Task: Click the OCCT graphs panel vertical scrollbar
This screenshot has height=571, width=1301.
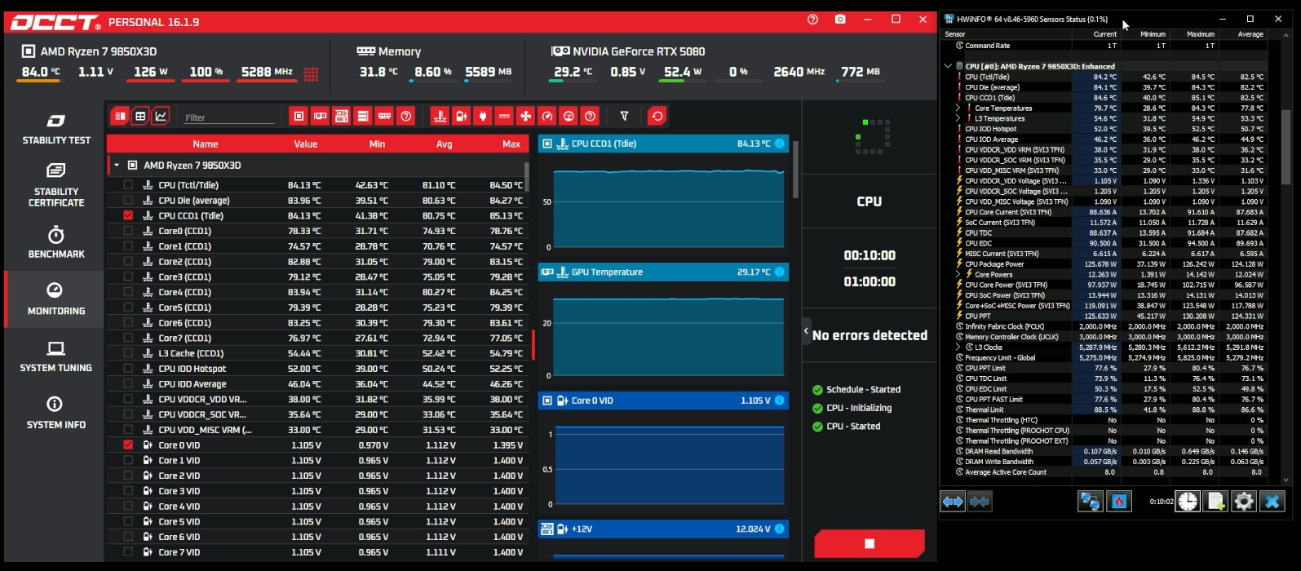Action: click(x=795, y=170)
